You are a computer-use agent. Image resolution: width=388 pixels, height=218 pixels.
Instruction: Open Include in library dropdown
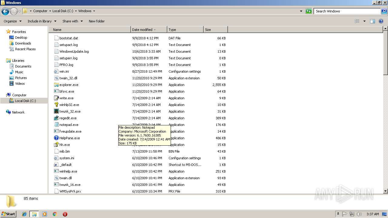42,21
